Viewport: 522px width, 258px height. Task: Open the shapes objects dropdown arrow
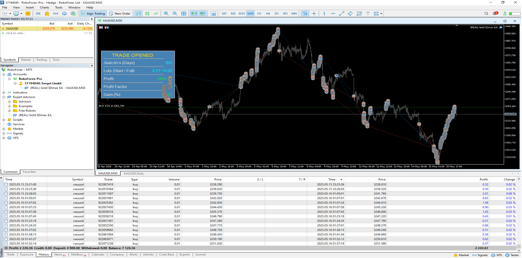(x=381, y=13)
